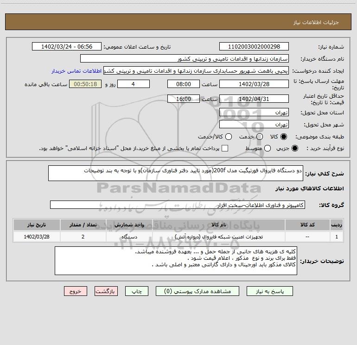Click the row number cell 1

(x=337, y=237)
